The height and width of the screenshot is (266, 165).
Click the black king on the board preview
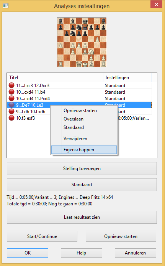[85, 21]
